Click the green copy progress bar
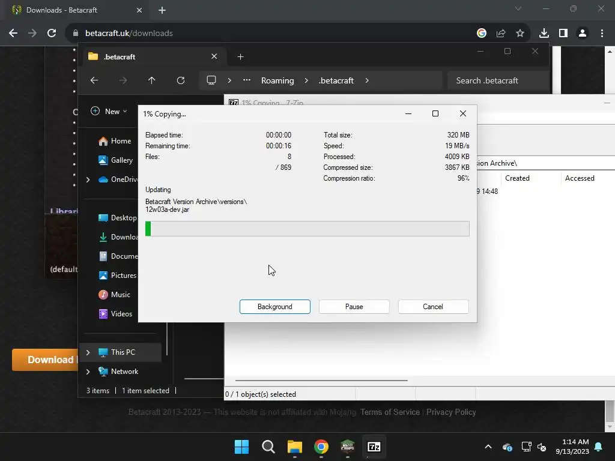This screenshot has height=461, width=615. pos(307,229)
